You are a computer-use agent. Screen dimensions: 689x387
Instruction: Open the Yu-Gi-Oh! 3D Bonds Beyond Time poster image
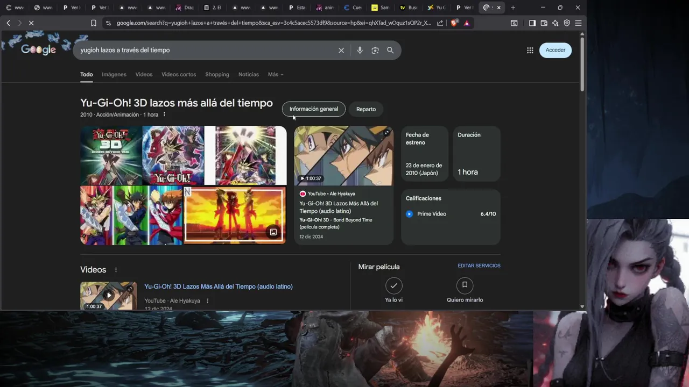click(111, 155)
